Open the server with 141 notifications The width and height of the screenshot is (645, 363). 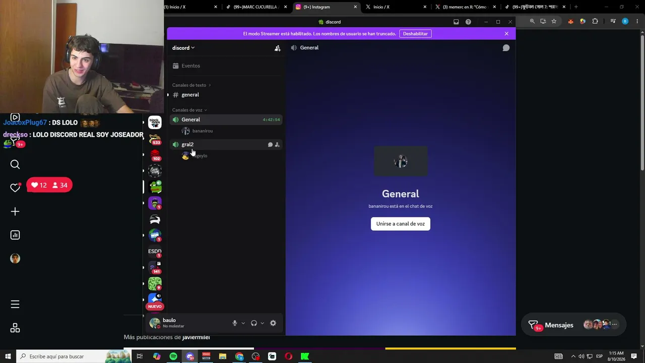pyautogui.click(x=155, y=268)
